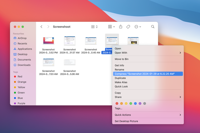This screenshot has height=133, width=200.
Task: Click the Edit Tags icon in toolbar
Action: [128, 27]
